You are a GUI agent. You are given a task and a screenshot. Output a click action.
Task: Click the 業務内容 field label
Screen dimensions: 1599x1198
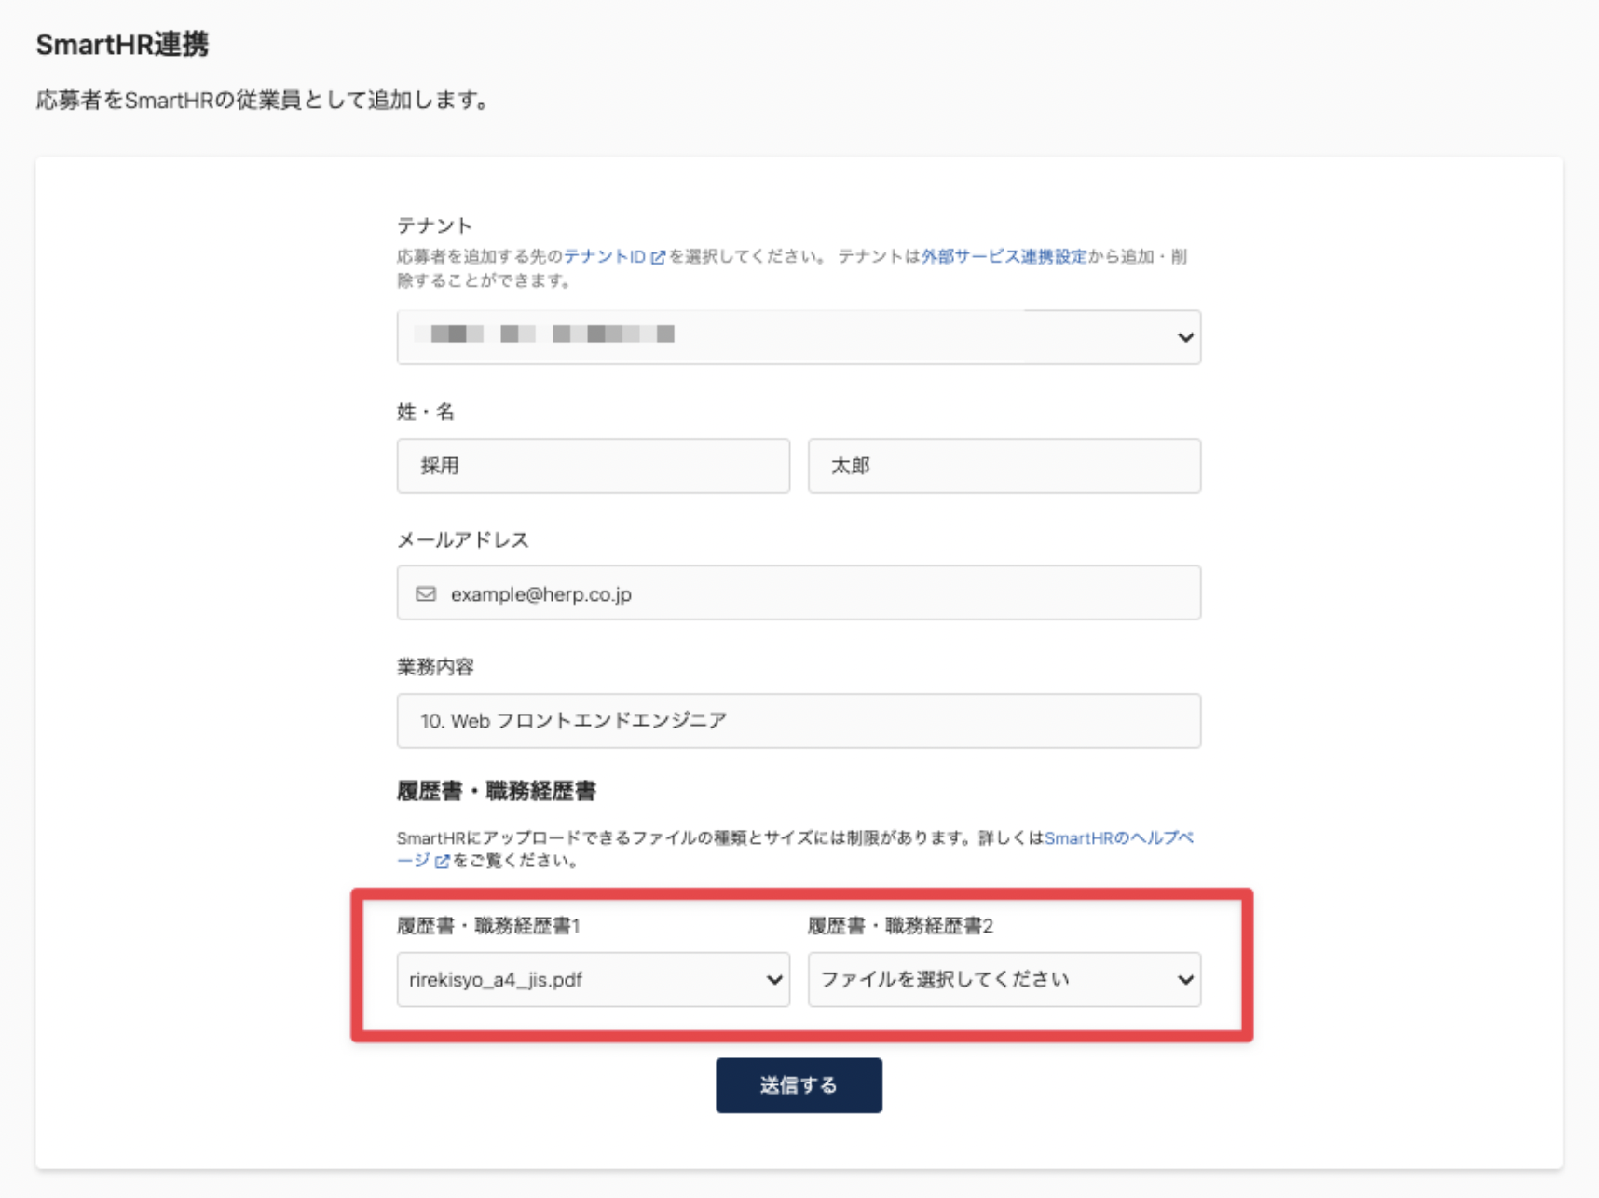click(436, 667)
